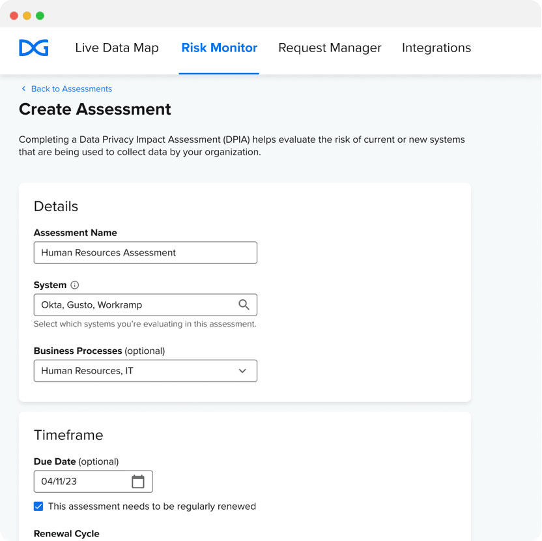The image size is (542, 541).
Task: Go to the Integrations tab
Action: [436, 48]
